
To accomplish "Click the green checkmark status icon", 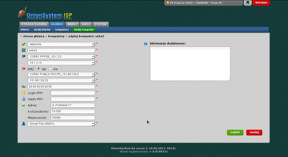I will point(23,44).
